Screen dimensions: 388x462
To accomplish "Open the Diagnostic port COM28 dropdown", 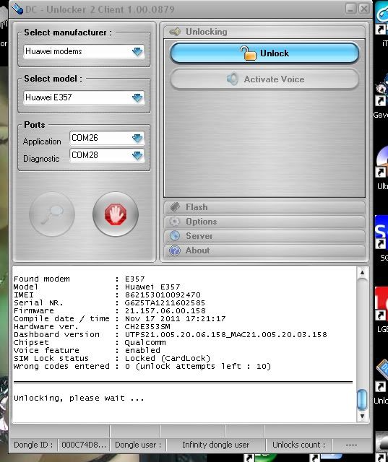I will point(137,155).
